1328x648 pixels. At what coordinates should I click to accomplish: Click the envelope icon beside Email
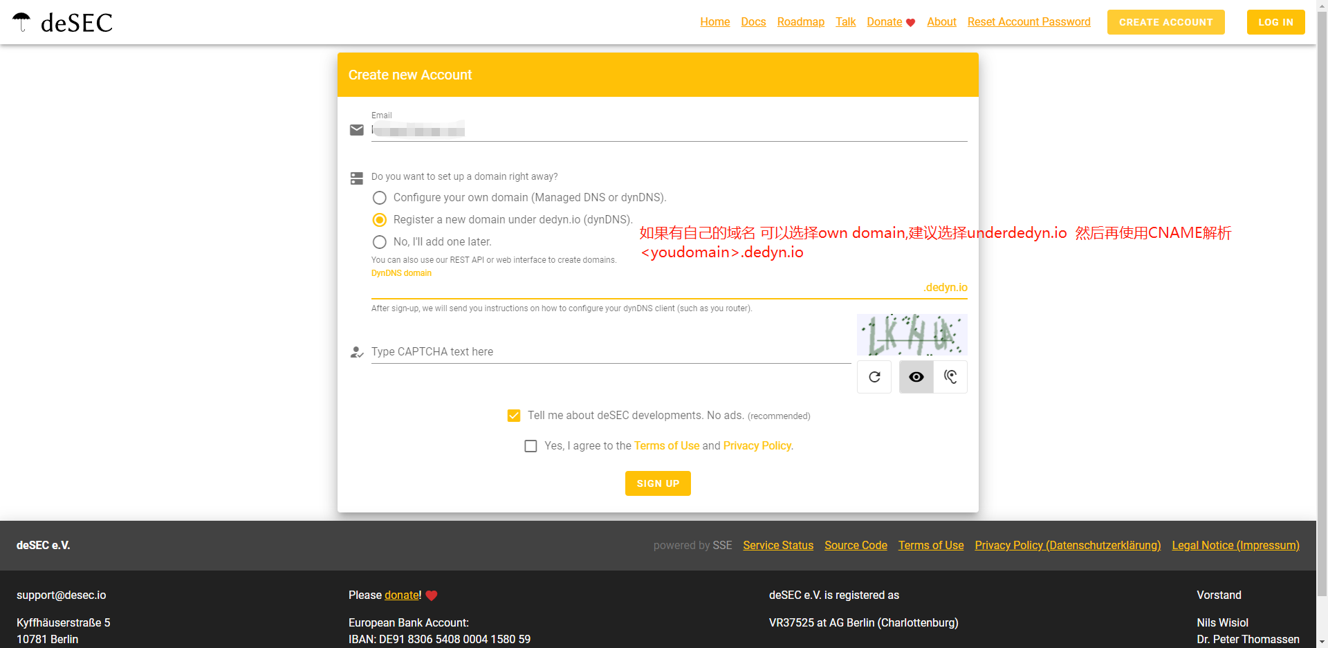click(x=357, y=130)
